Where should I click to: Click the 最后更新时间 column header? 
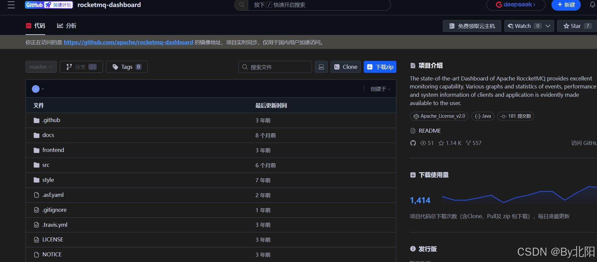click(x=271, y=105)
